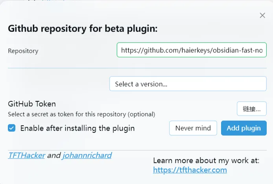The height and width of the screenshot is (184, 273).
Task: Uncheck Enable after installing the plugin checkbox
Action: 12,128
